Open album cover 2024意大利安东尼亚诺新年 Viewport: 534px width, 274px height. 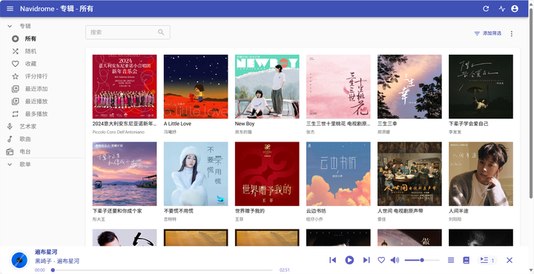(x=125, y=87)
